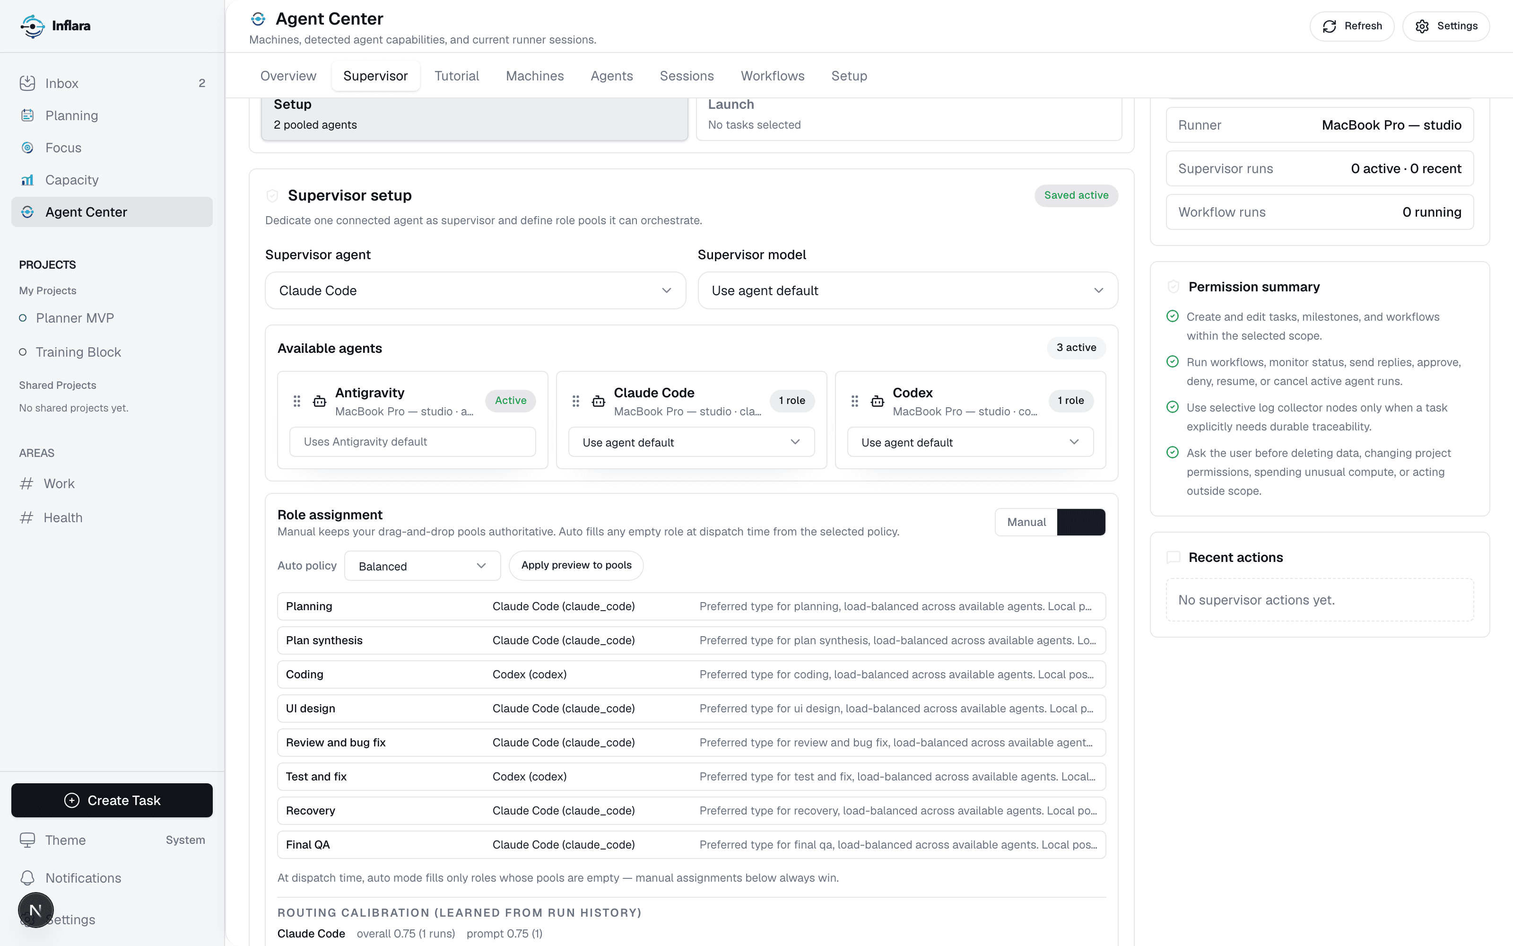Click the Agent Center header icon
This screenshot has width=1513, height=946.
258,19
